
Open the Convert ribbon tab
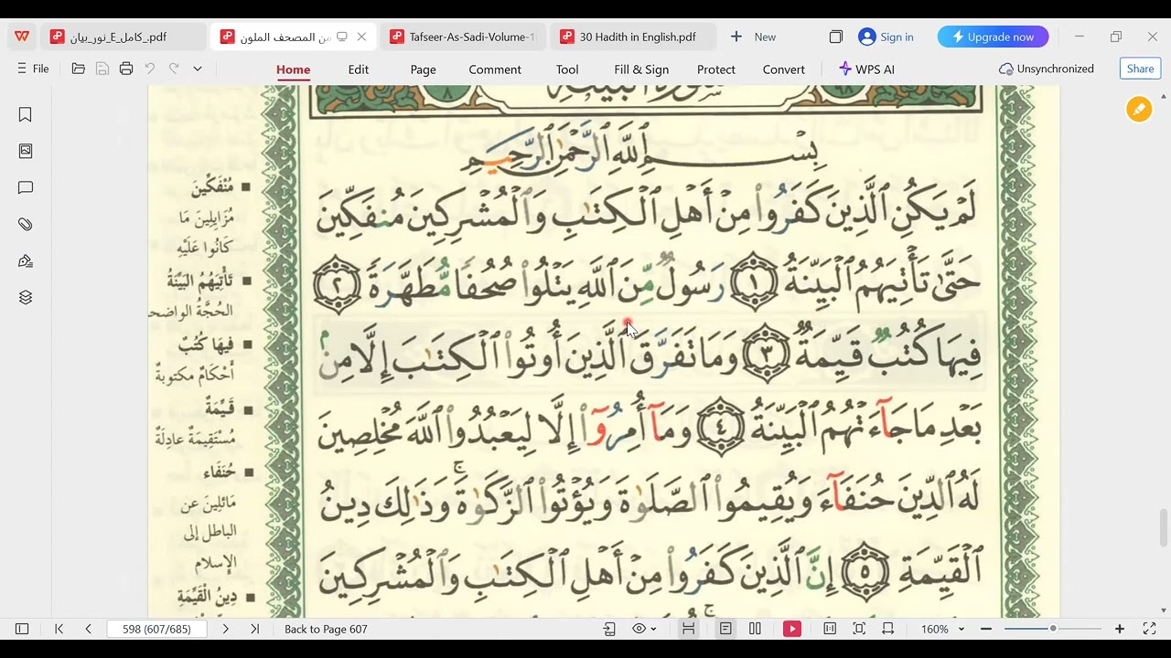point(784,69)
